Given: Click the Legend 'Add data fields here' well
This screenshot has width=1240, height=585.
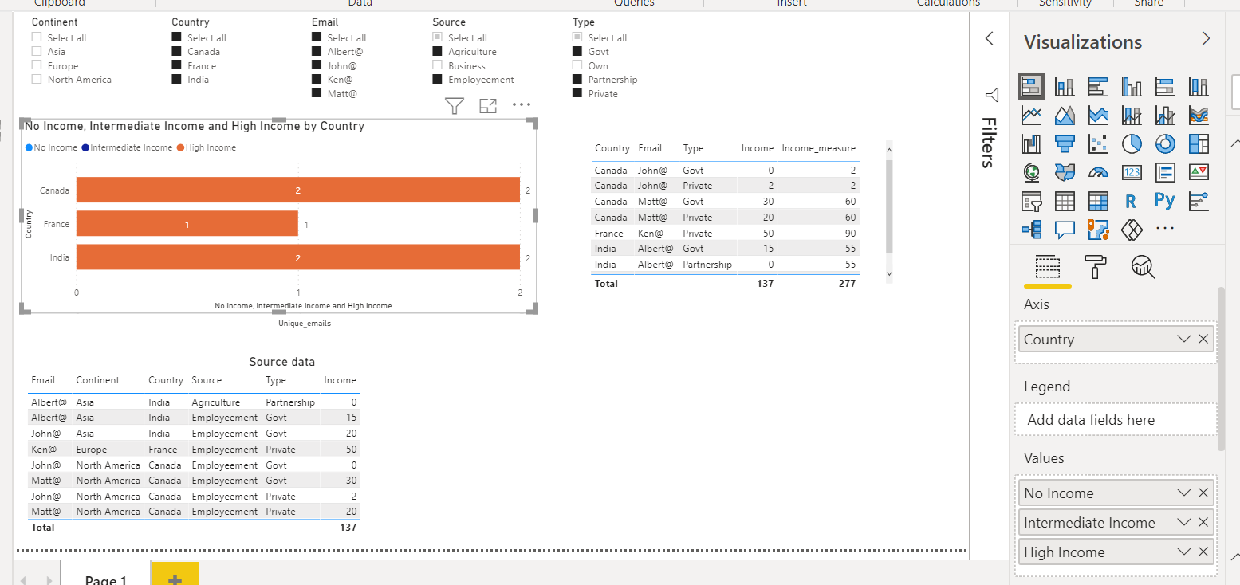Looking at the screenshot, I should point(1116,420).
